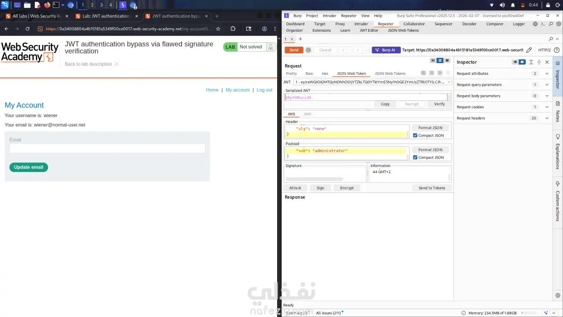Reload the browser page
Screen dimensions: 563x317
(27, 29)
